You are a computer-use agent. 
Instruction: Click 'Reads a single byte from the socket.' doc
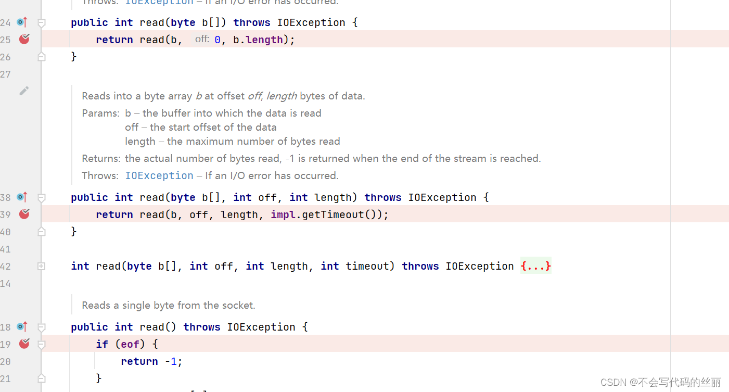(169, 305)
